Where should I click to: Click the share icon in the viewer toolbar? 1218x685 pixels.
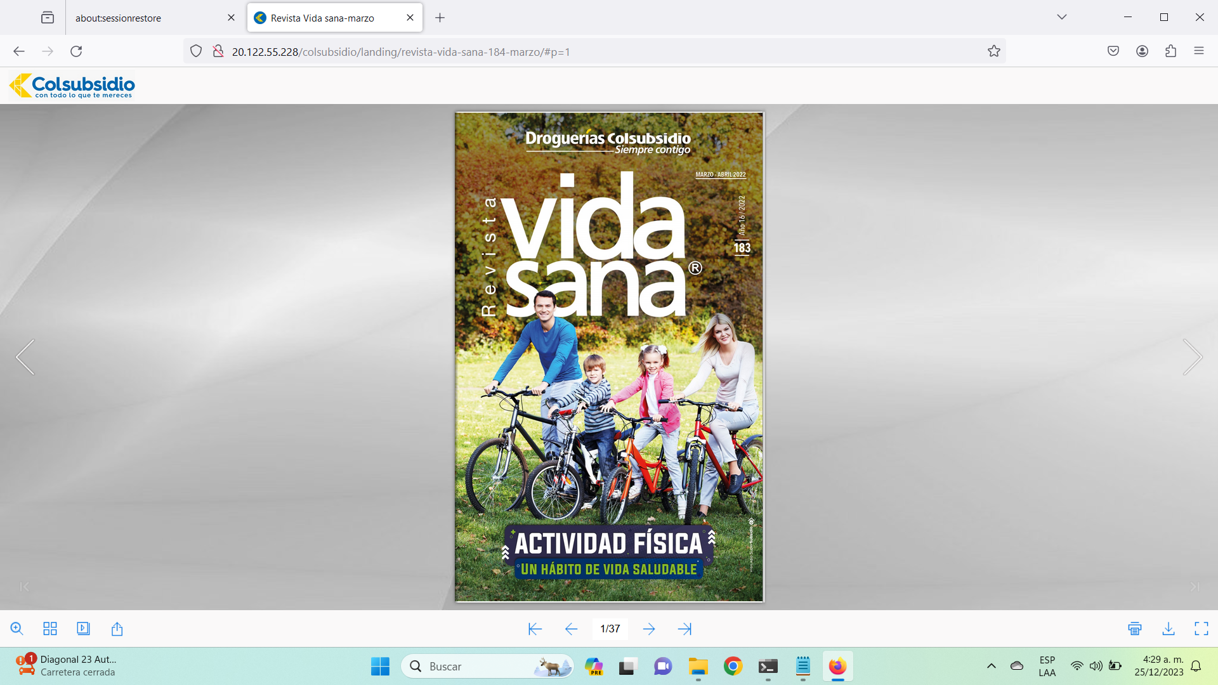coord(117,629)
